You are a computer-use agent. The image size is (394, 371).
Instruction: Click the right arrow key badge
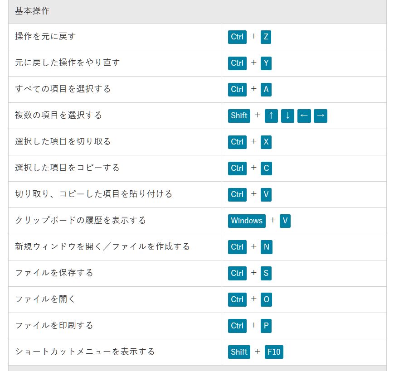[x=321, y=116]
